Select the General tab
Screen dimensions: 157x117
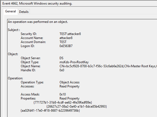coord(11,11)
